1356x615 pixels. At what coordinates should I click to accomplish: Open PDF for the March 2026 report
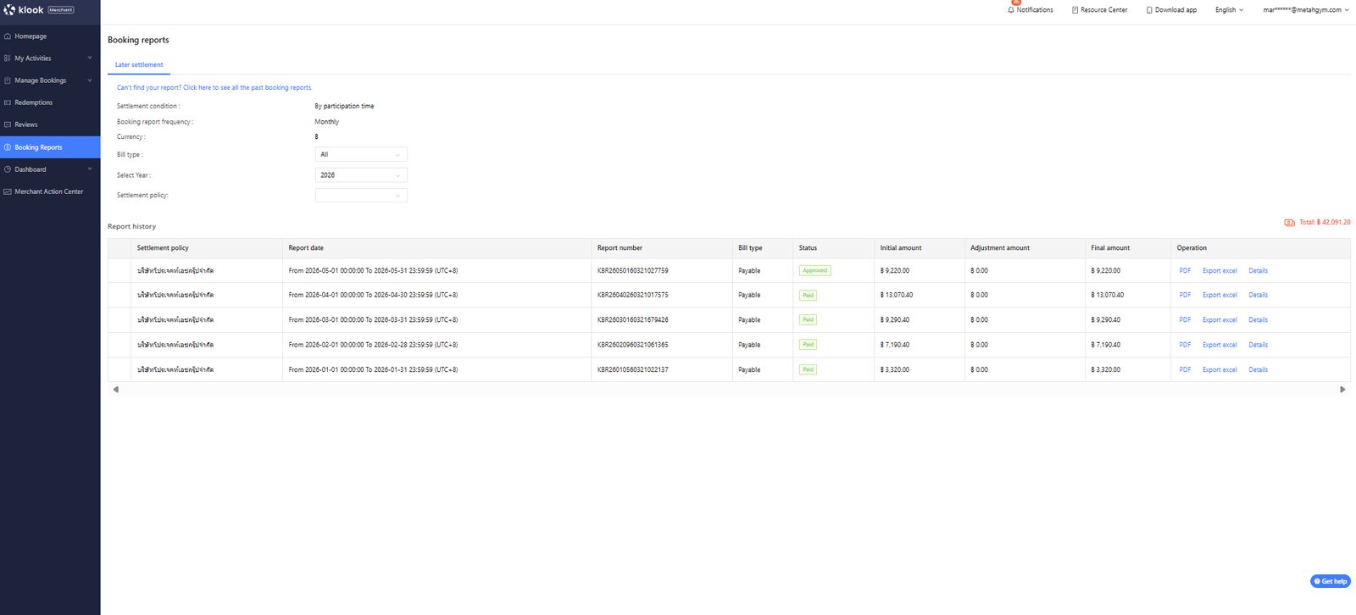[x=1185, y=320]
